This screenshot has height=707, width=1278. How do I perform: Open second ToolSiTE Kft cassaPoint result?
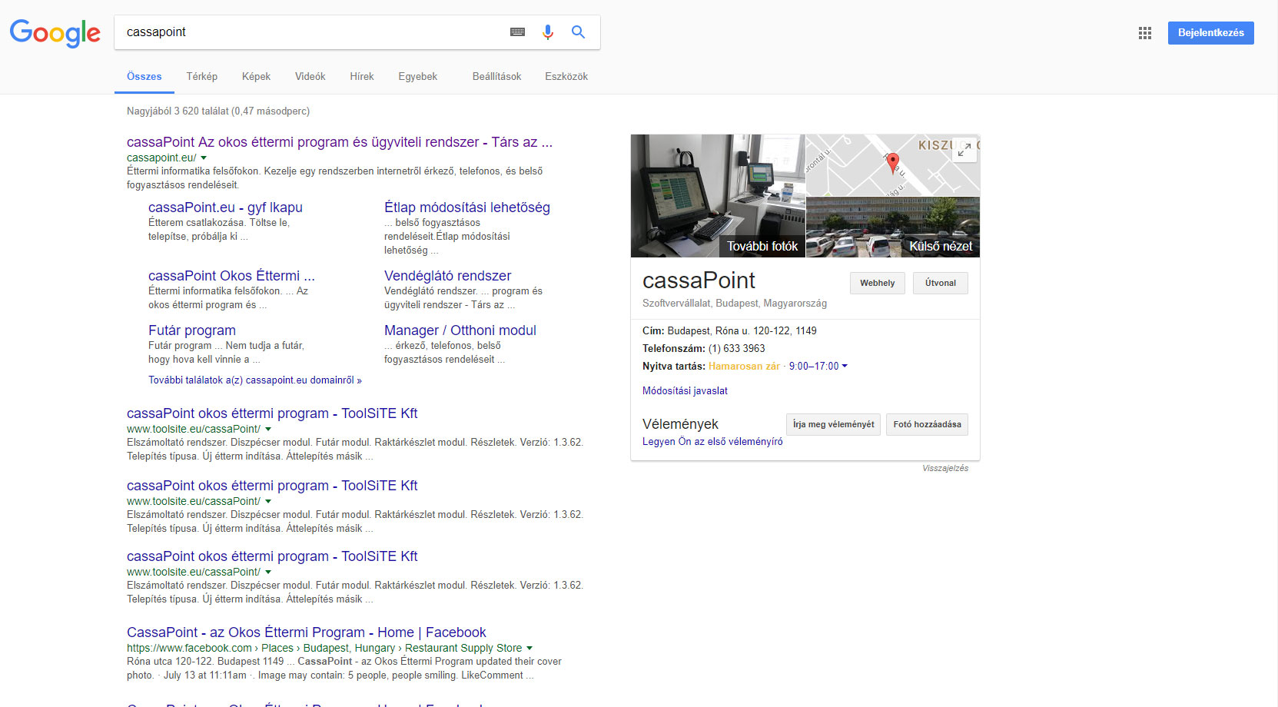272,486
